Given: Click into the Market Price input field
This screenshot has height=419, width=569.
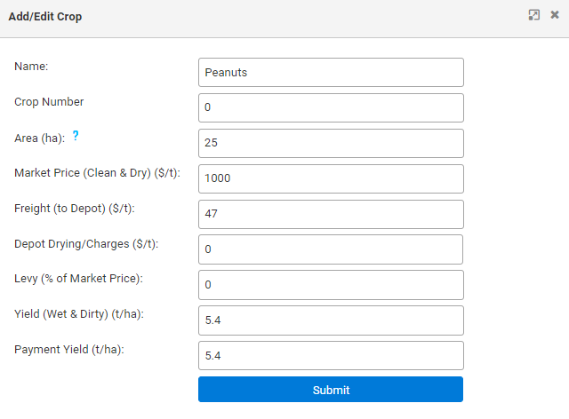Looking at the screenshot, I should coord(331,178).
